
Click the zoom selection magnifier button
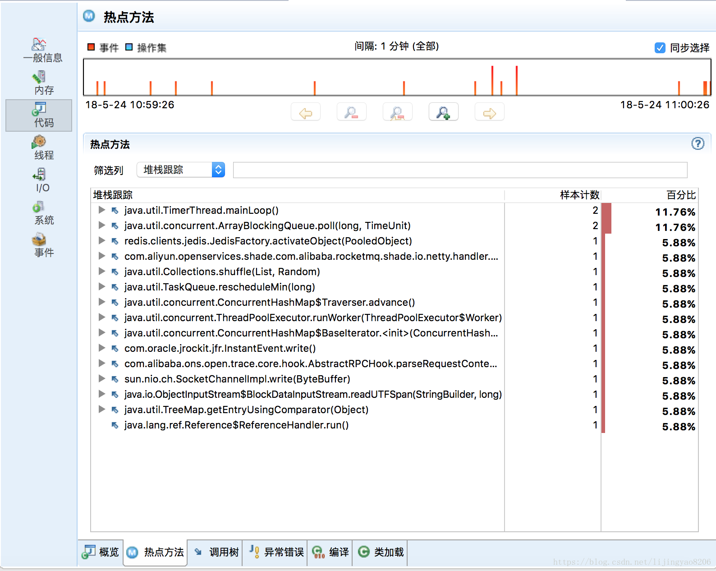[398, 112]
